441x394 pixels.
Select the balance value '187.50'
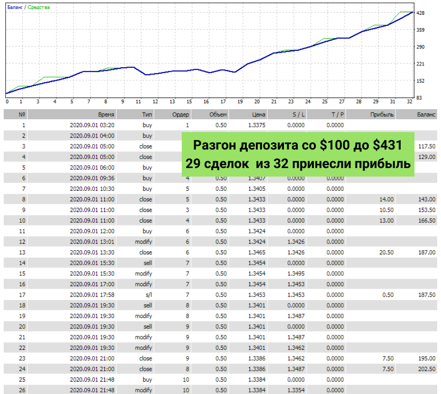click(x=427, y=295)
